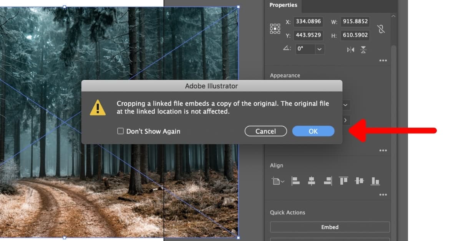The image size is (461, 241).
Task: Click inside the X coordinate field
Action: [x=308, y=21]
